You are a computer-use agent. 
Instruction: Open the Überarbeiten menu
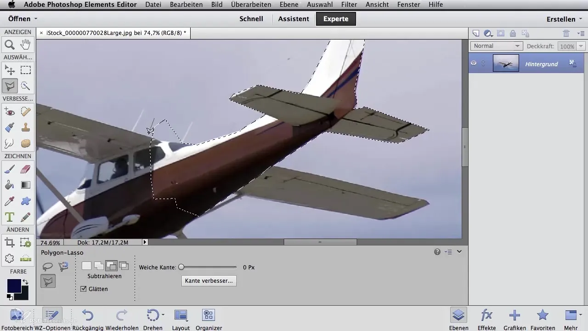tap(251, 5)
